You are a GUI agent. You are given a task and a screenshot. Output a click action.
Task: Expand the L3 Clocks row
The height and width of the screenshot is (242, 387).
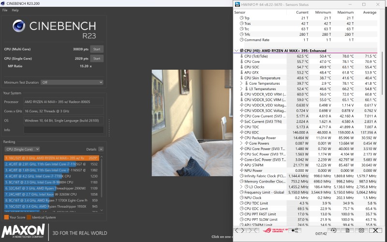click(241, 187)
